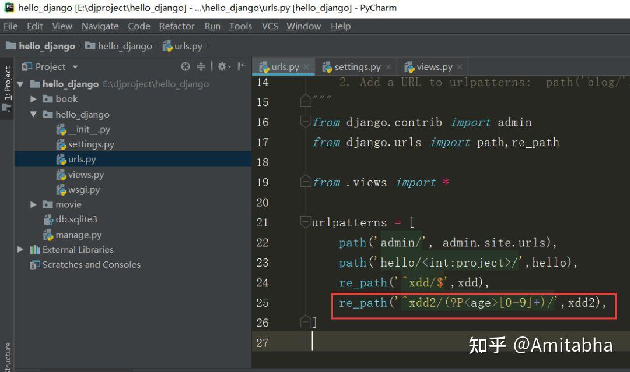This screenshot has height=372, width=630.
Task: Open the Window menu
Action: click(x=303, y=26)
